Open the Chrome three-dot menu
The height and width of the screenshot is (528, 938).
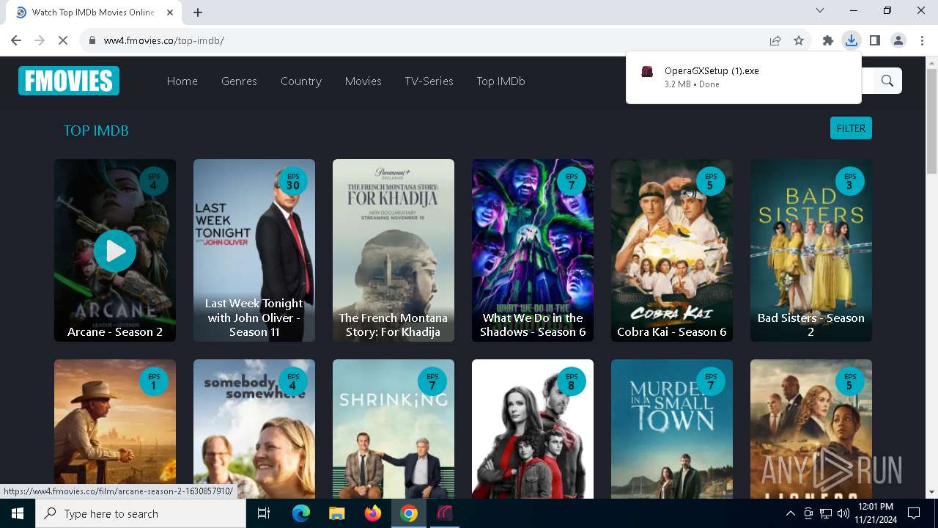pyautogui.click(x=922, y=40)
